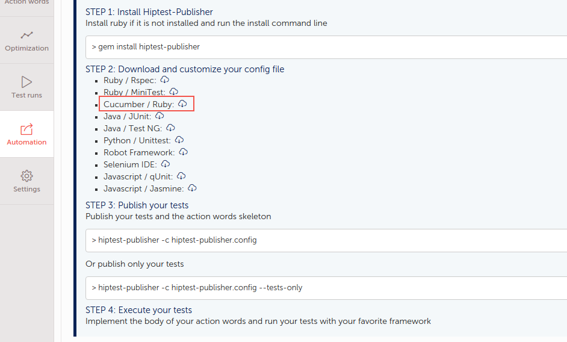567x342 pixels.
Task: Download the Java / Test NG config file
Action: point(170,128)
